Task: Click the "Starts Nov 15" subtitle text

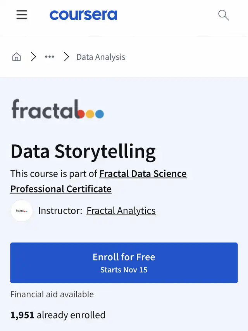Action: pyautogui.click(x=124, y=270)
